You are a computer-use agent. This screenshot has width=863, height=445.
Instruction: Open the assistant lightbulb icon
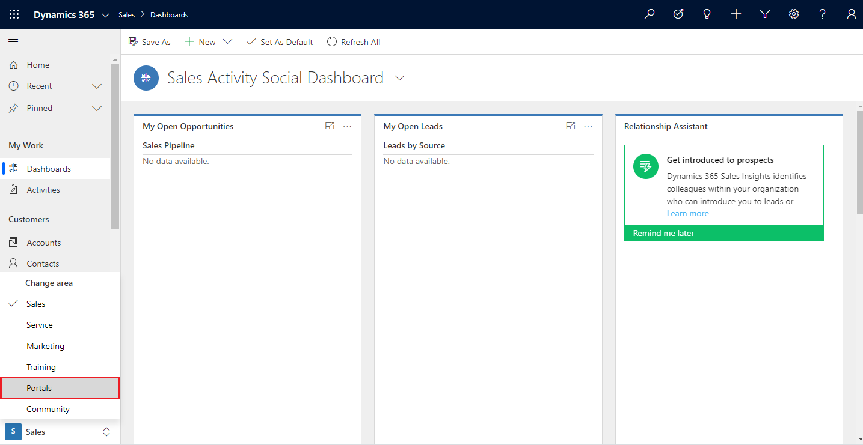pos(707,14)
